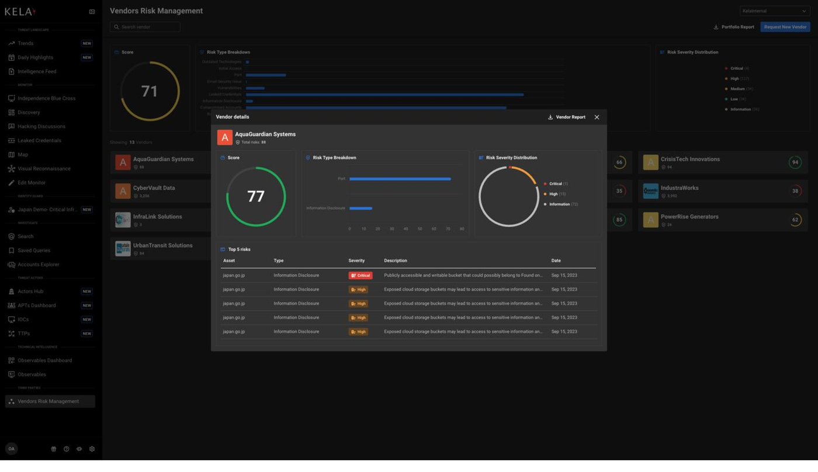Open the Observables sidebar entry
The height and width of the screenshot is (472, 818).
click(50, 374)
